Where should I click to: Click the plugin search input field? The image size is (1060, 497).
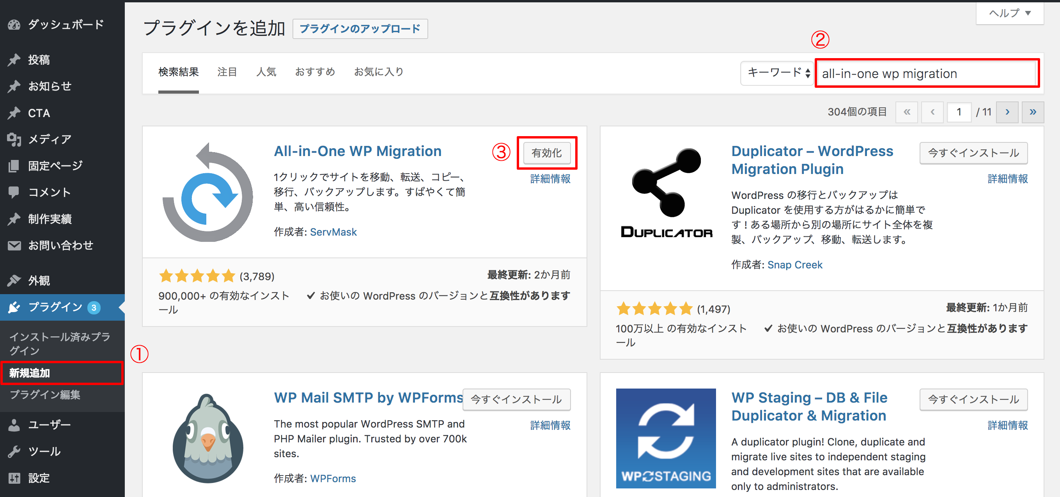point(927,73)
